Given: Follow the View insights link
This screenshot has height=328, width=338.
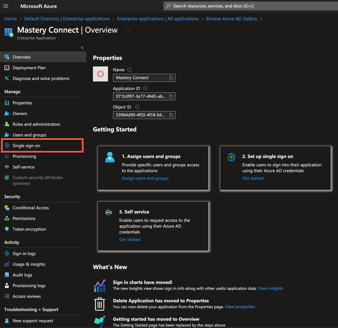Looking at the screenshot, I should click(270, 288).
